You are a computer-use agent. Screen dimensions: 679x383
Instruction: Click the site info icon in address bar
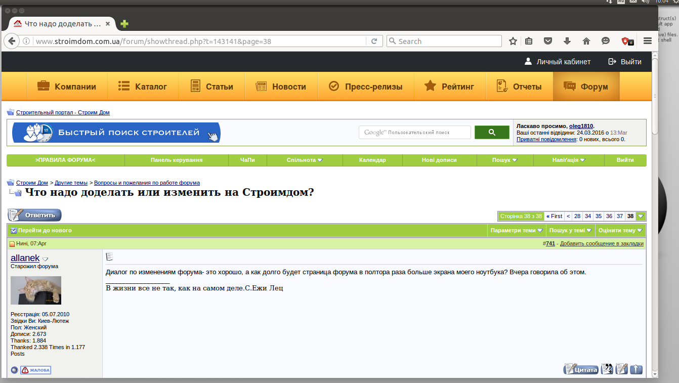click(26, 41)
